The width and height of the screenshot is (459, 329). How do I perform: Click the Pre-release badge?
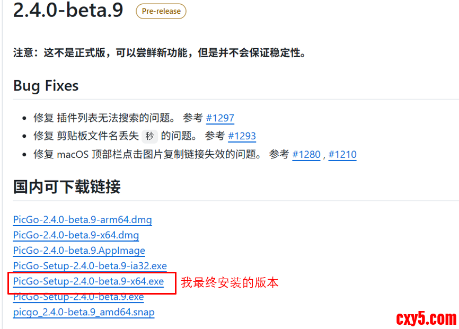(x=161, y=11)
